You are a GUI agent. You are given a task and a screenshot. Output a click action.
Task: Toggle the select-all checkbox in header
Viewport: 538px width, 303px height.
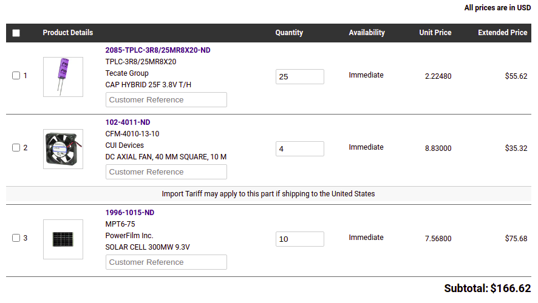coord(16,33)
